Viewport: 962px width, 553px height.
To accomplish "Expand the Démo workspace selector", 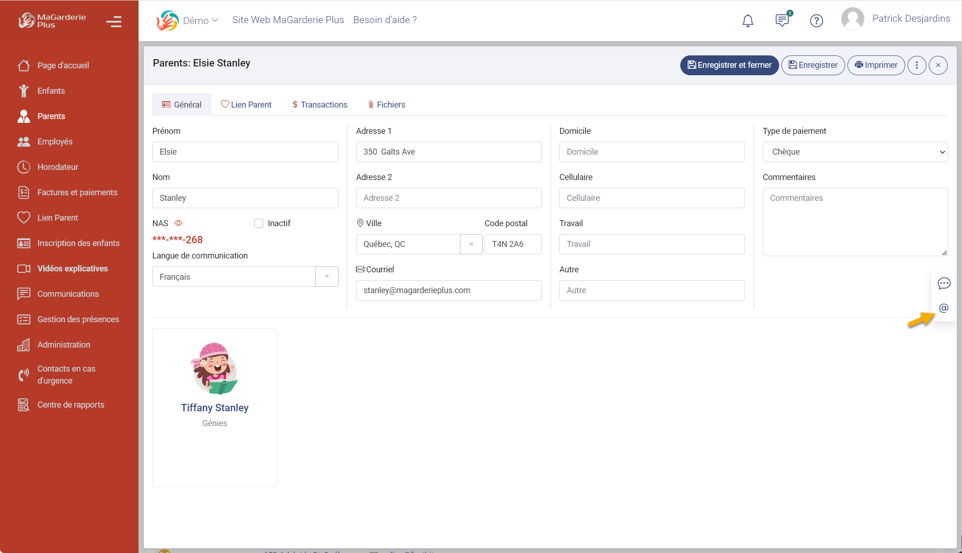I will tap(200, 20).
